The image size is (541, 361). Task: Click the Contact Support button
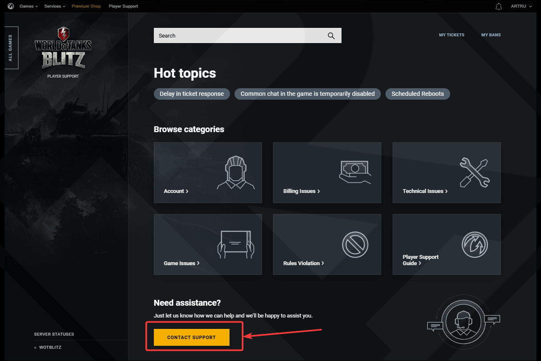click(191, 337)
